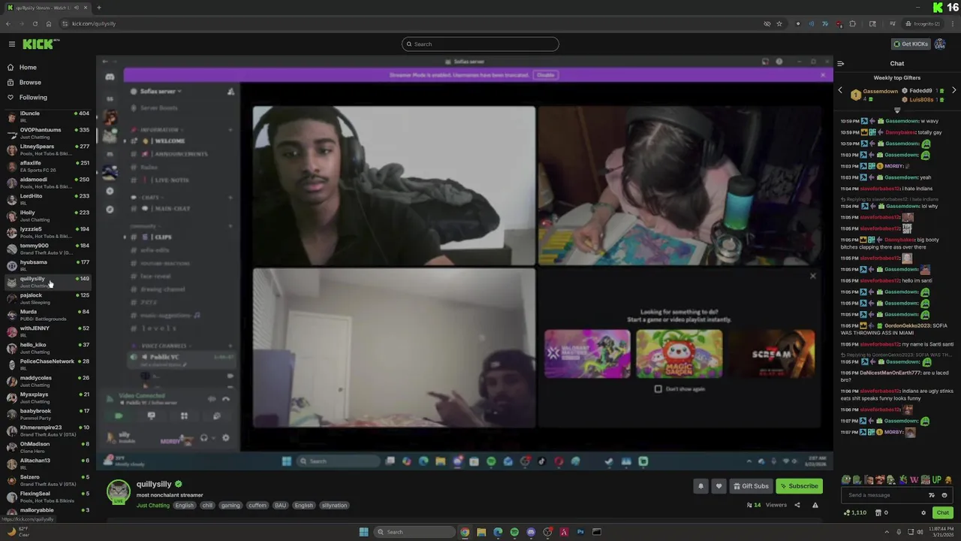Click the browser back button
The height and width of the screenshot is (541, 961).
tap(8, 23)
